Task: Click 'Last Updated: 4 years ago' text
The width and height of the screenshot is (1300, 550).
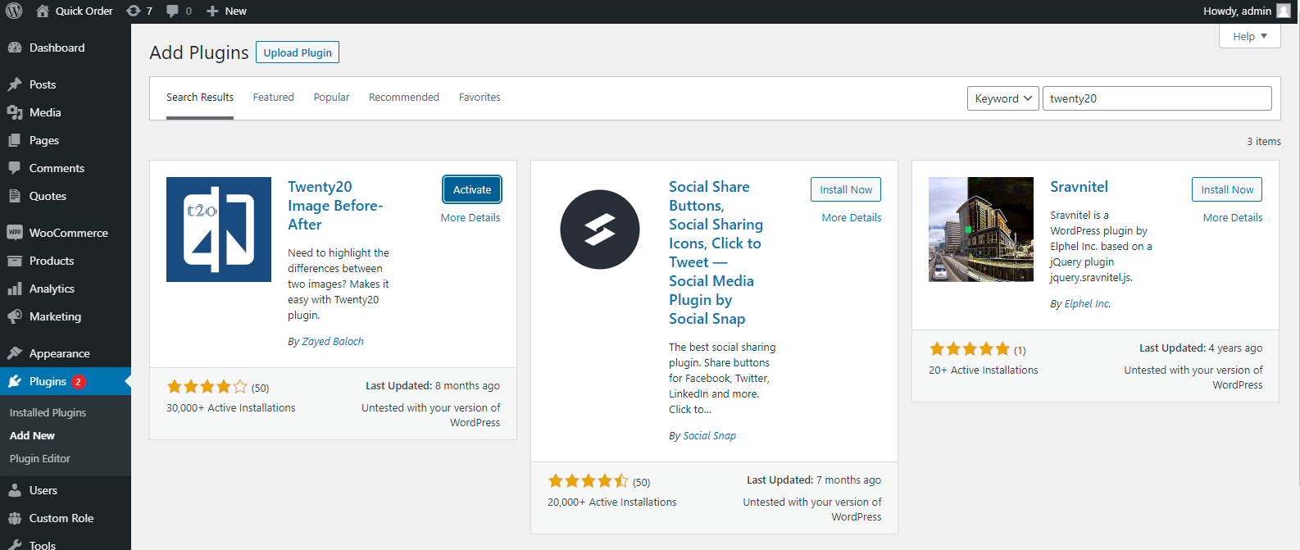Action: (x=1201, y=348)
